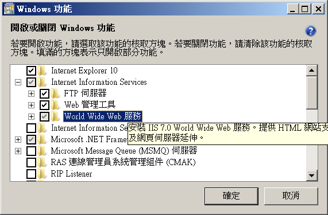Click the FTP 伺服器 folder icon
Image resolution: width=328 pixels, height=215 pixels.
click(x=55, y=93)
